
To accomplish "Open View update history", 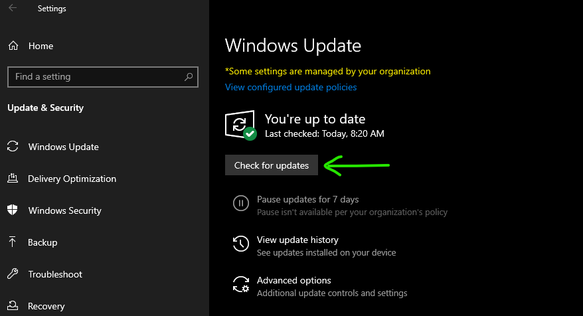I will tap(298, 240).
